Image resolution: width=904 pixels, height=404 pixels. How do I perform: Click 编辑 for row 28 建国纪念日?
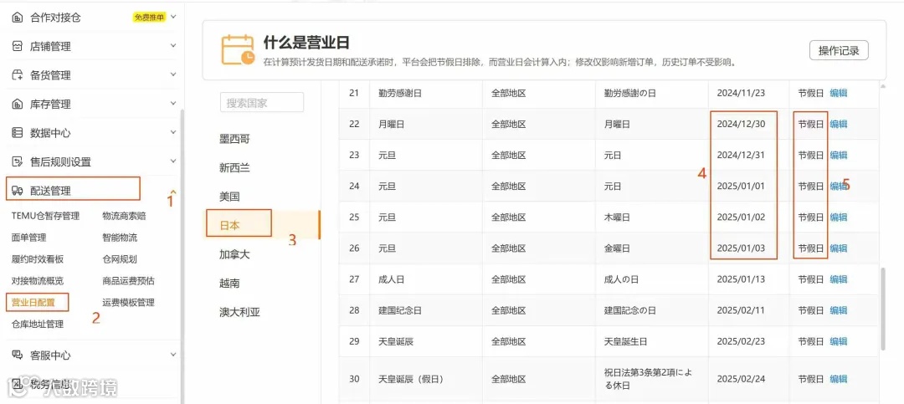coord(838,310)
